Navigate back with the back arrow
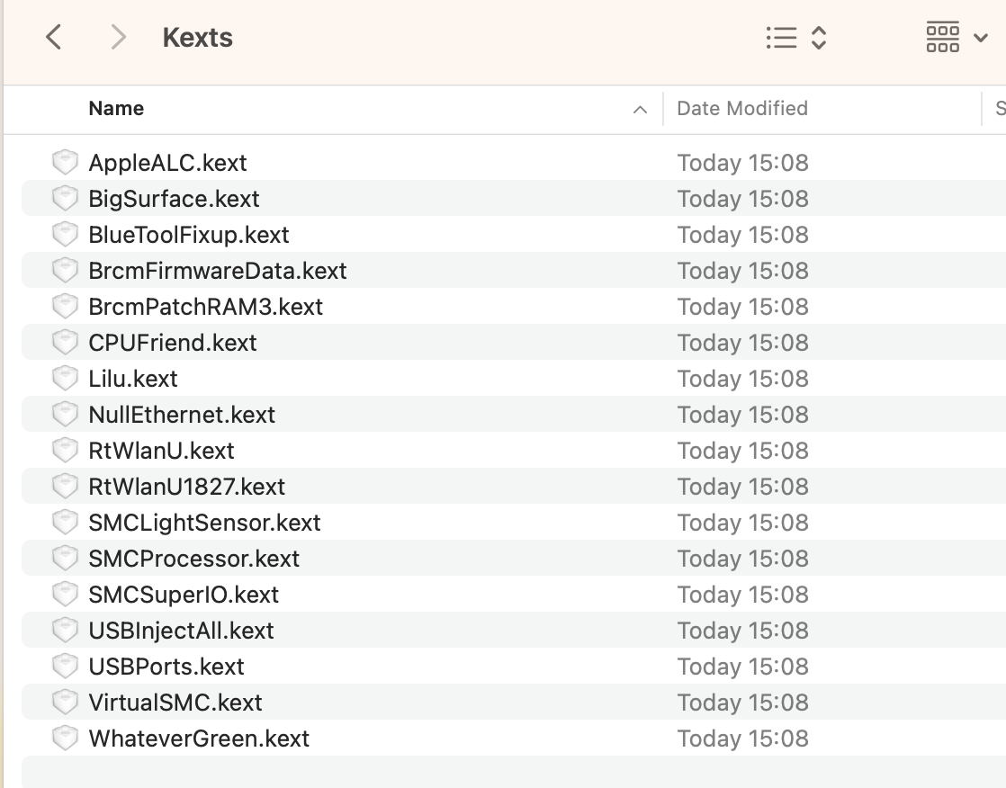The width and height of the screenshot is (1006, 788). point(54,37)
